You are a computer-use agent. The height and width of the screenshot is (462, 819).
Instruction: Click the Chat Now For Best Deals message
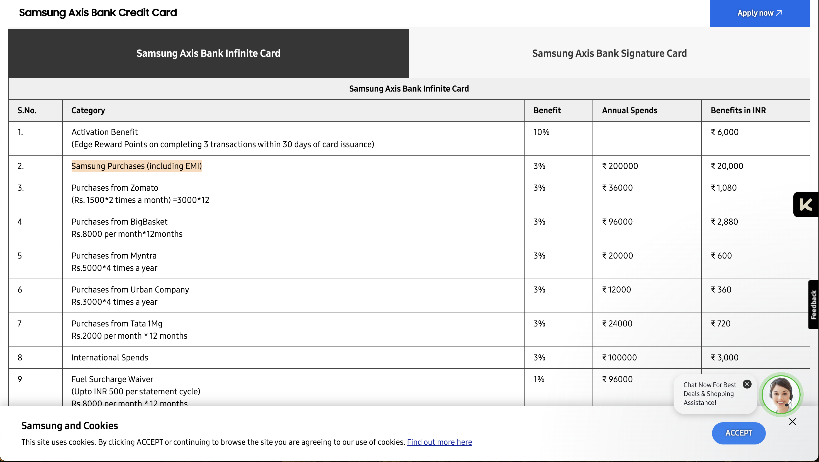pos(709,394)
